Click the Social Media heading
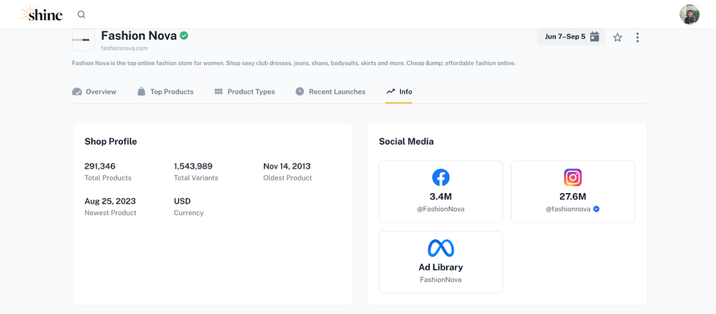Viewport: 716px width, 314px height. 406,141
